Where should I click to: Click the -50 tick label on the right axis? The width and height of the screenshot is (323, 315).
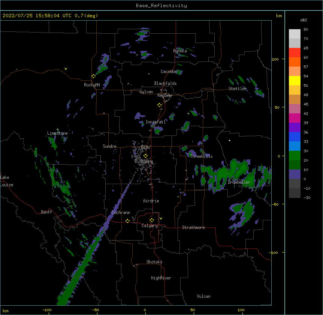[275, 204]
